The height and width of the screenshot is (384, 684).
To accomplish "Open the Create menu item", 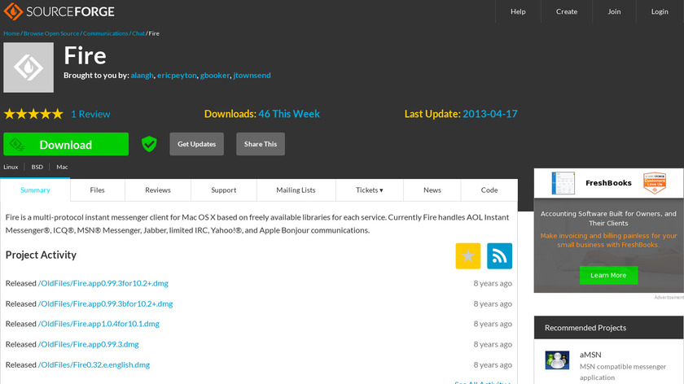I will (x=567, y=11).
